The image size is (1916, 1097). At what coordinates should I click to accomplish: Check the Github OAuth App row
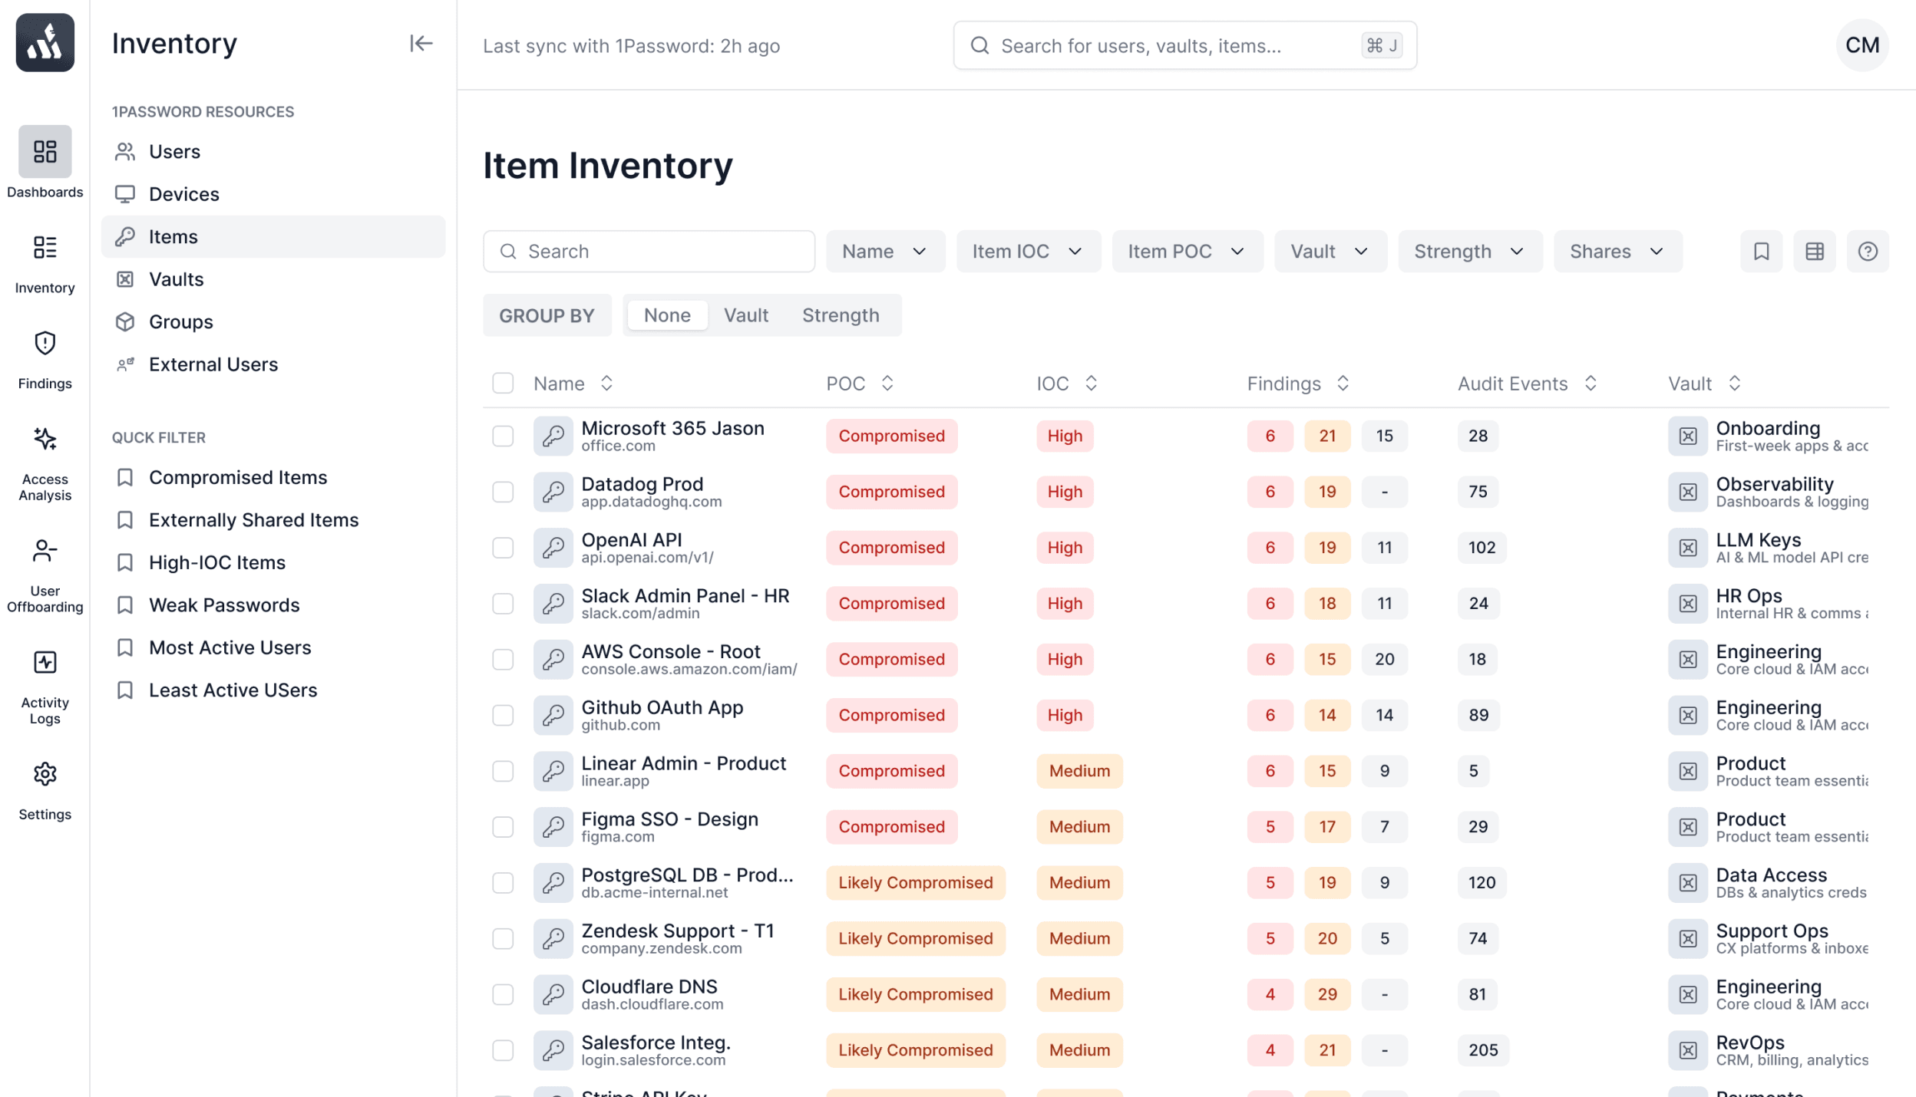point(503,715)
